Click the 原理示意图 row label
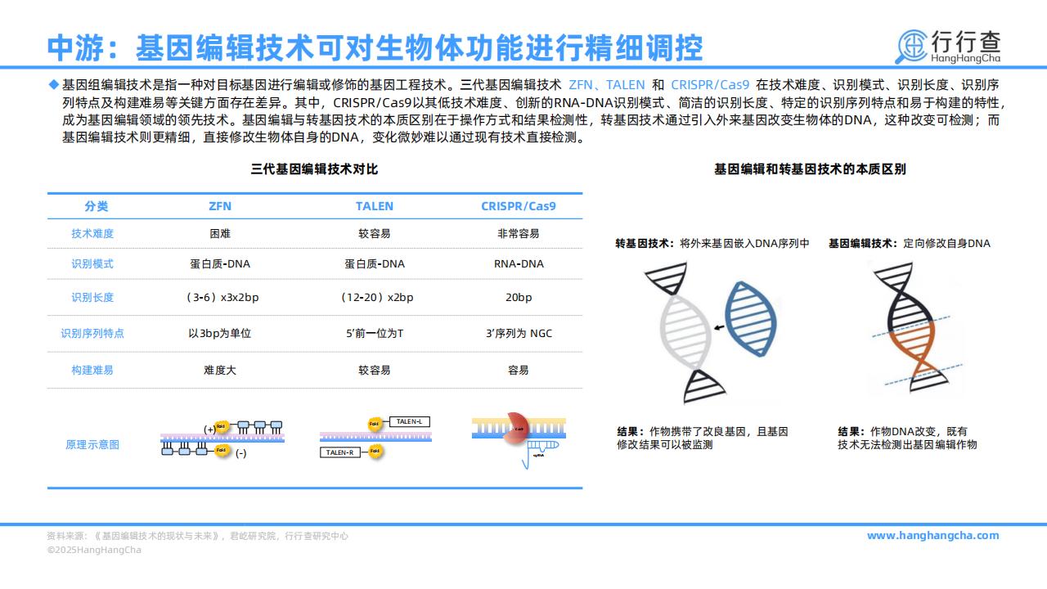This screenshot has width=1047, height=589. coord(92,444)
